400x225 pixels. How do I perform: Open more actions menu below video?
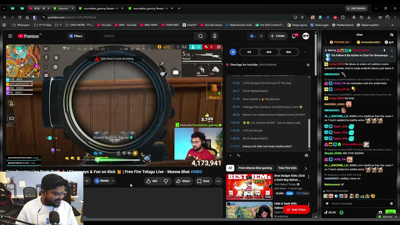(218, 181)
